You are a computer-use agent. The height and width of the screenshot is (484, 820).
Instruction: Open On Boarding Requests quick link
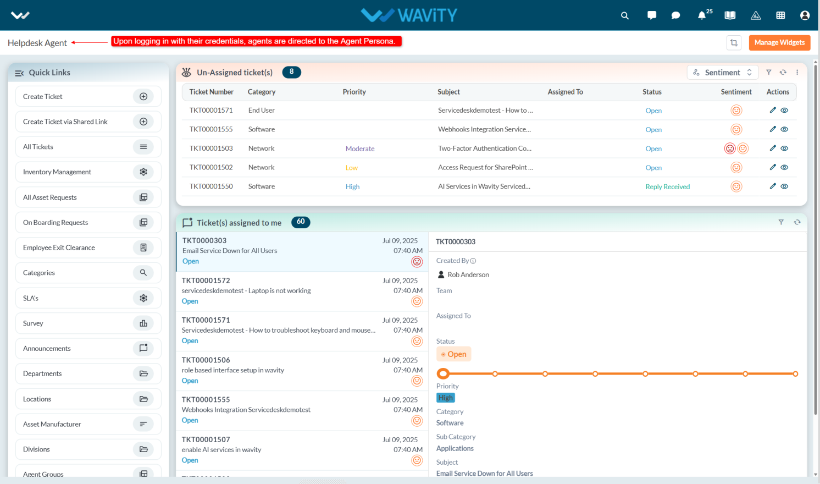tap(88, 222)
